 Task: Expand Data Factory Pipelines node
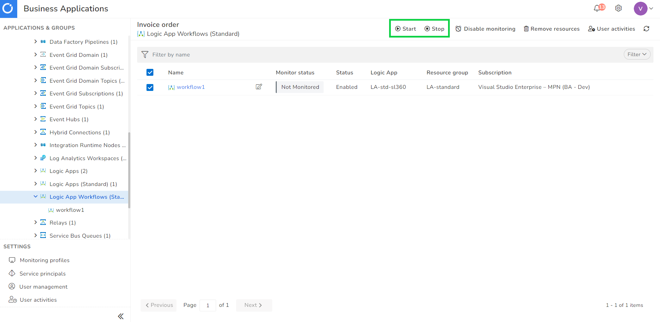coord(35,41)
